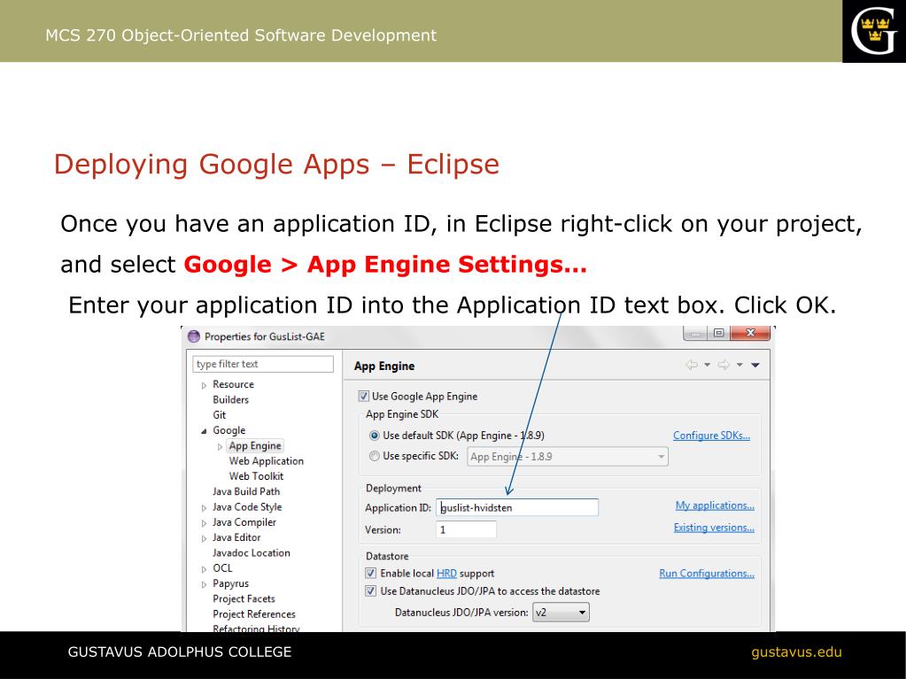Expand the Java Code Style node
The height and width of the screenshot is (679, 906).
pyautogui.click(x=204, y=508)
